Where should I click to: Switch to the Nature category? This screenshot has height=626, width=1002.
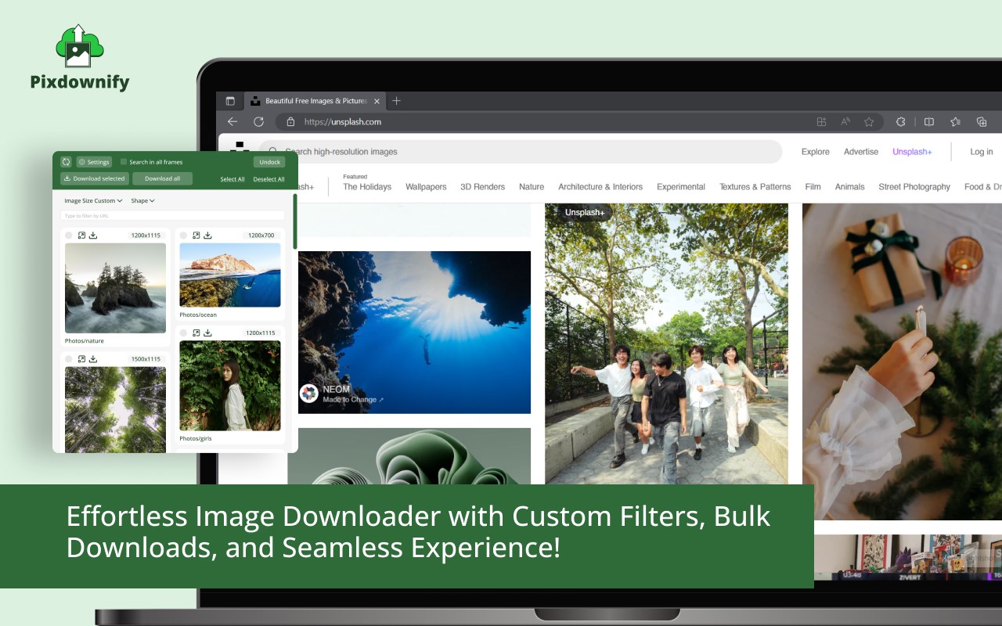tap(532, 187)
